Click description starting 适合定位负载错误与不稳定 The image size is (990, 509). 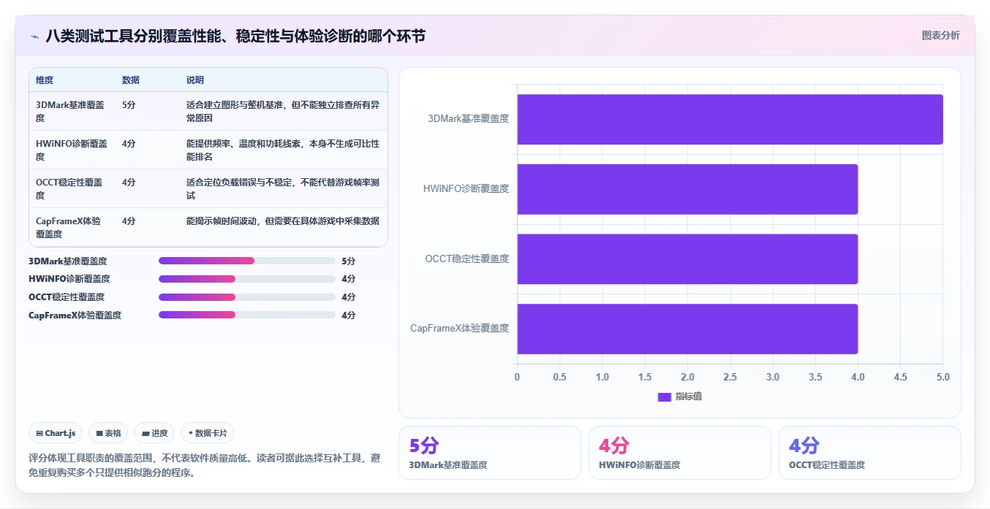(283, 188)
